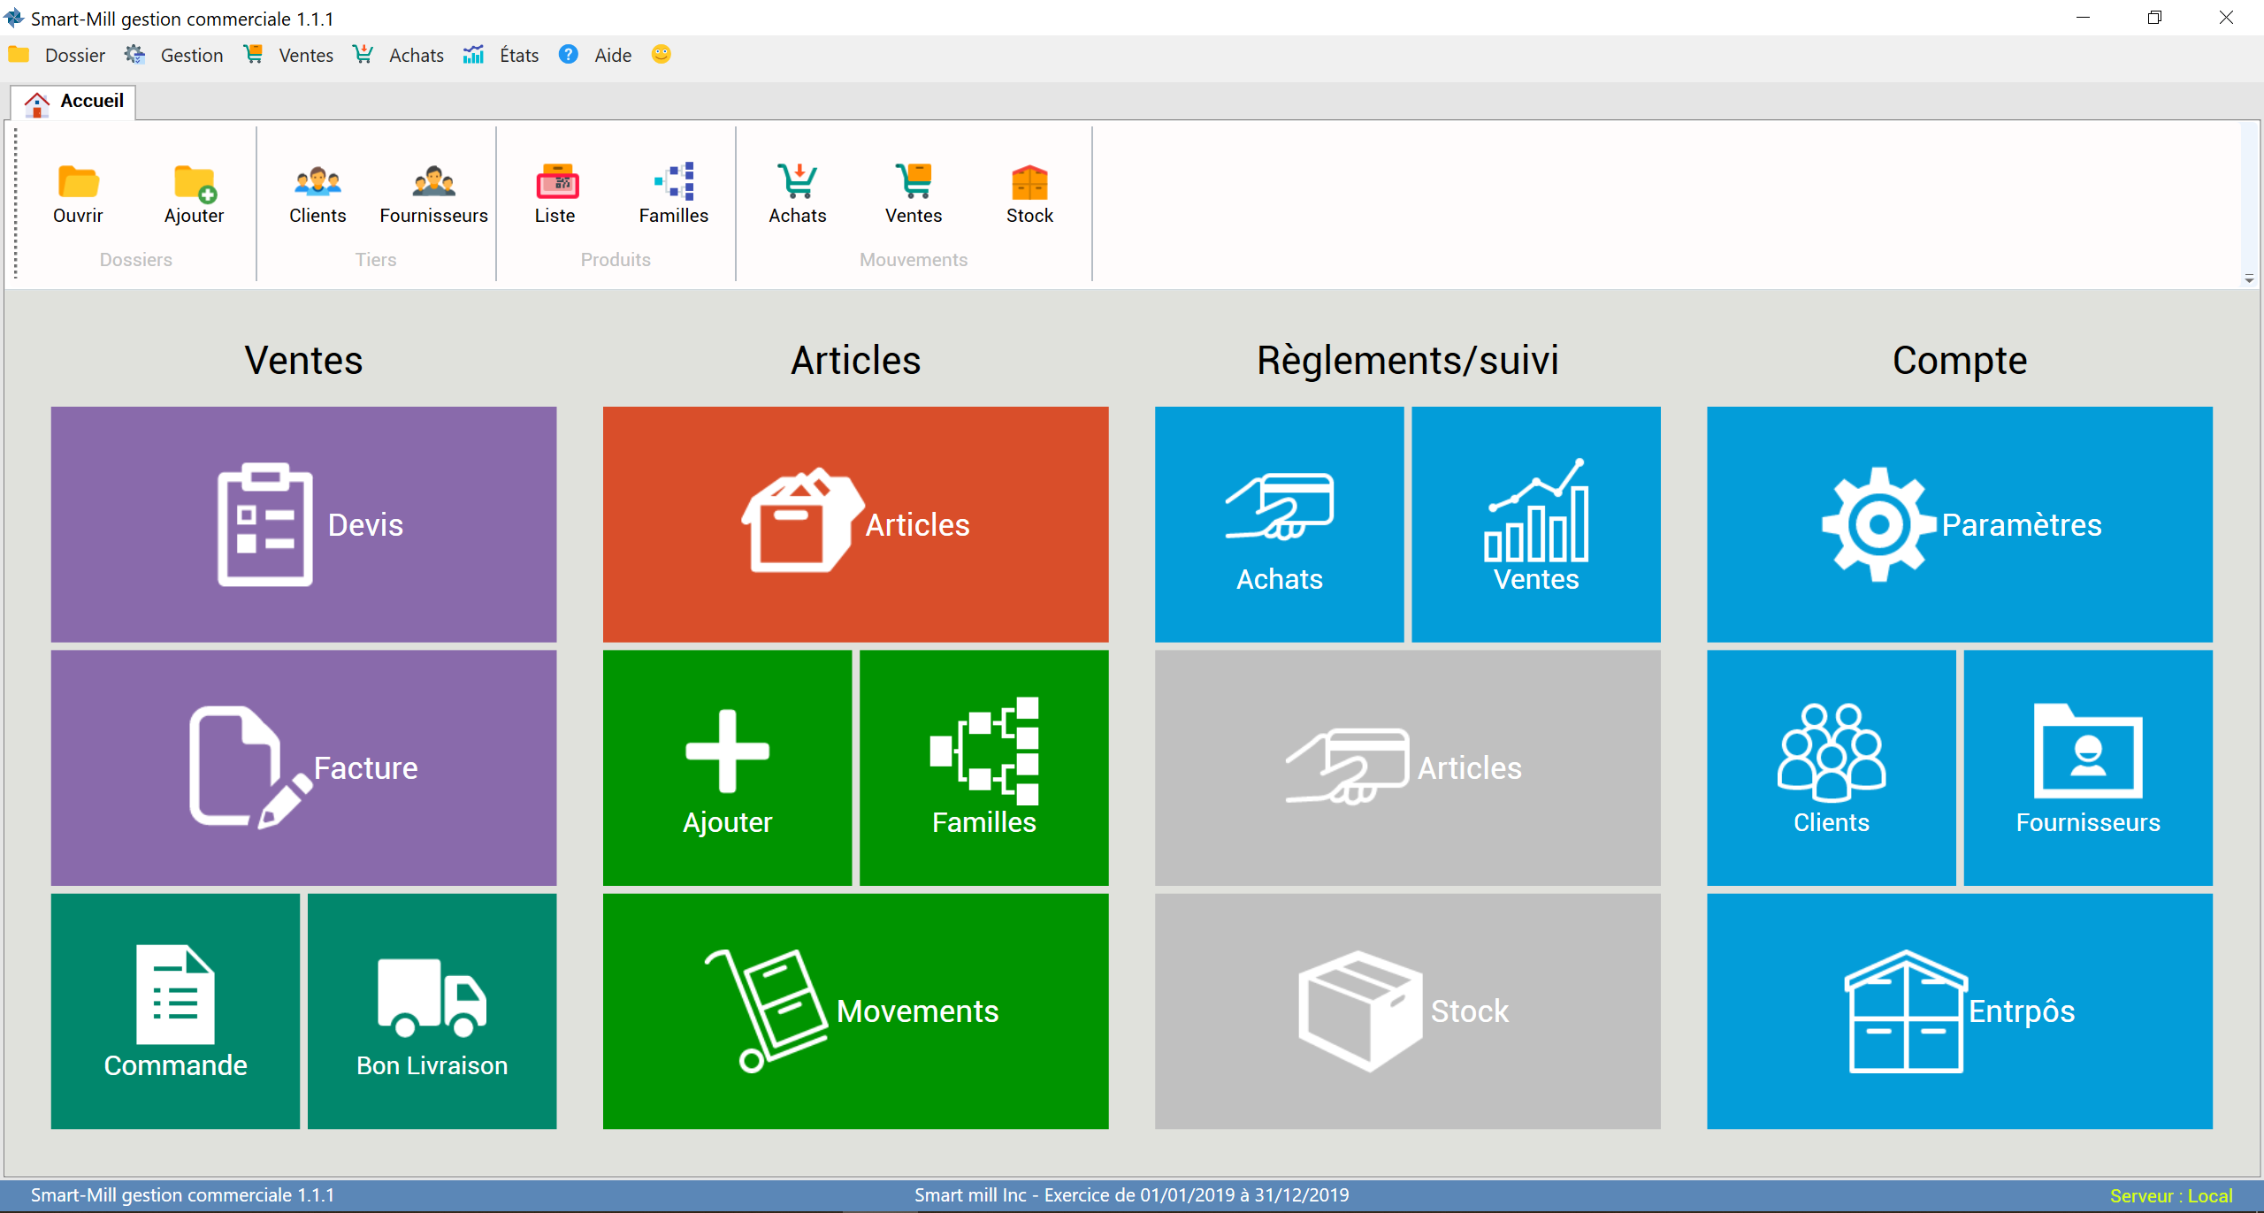Open the Devis purple tile
This screenshot has width=2264, height=1213.
pos(303,524)
